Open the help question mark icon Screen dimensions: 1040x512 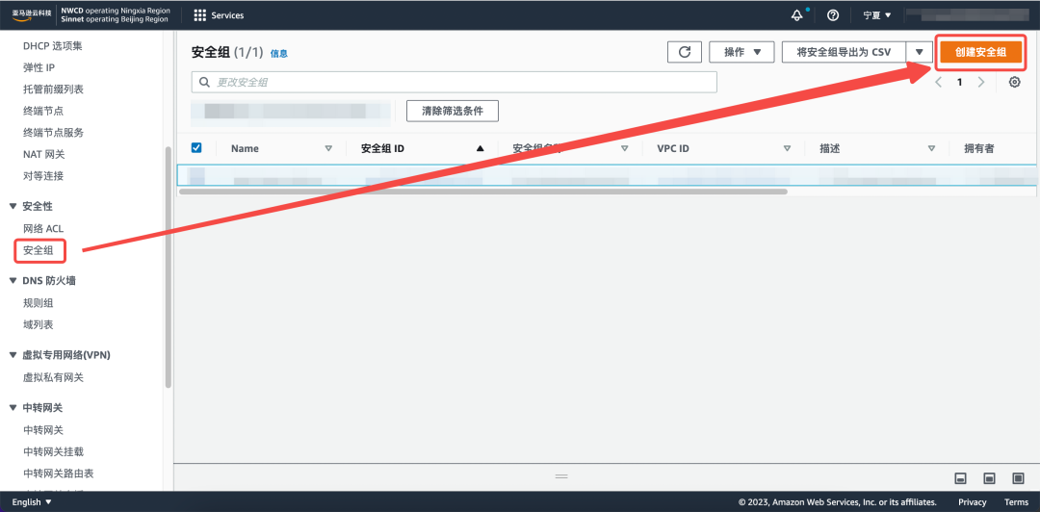[833, 15]
